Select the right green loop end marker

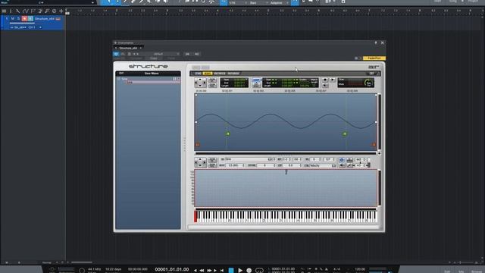(x=345, y=133)
